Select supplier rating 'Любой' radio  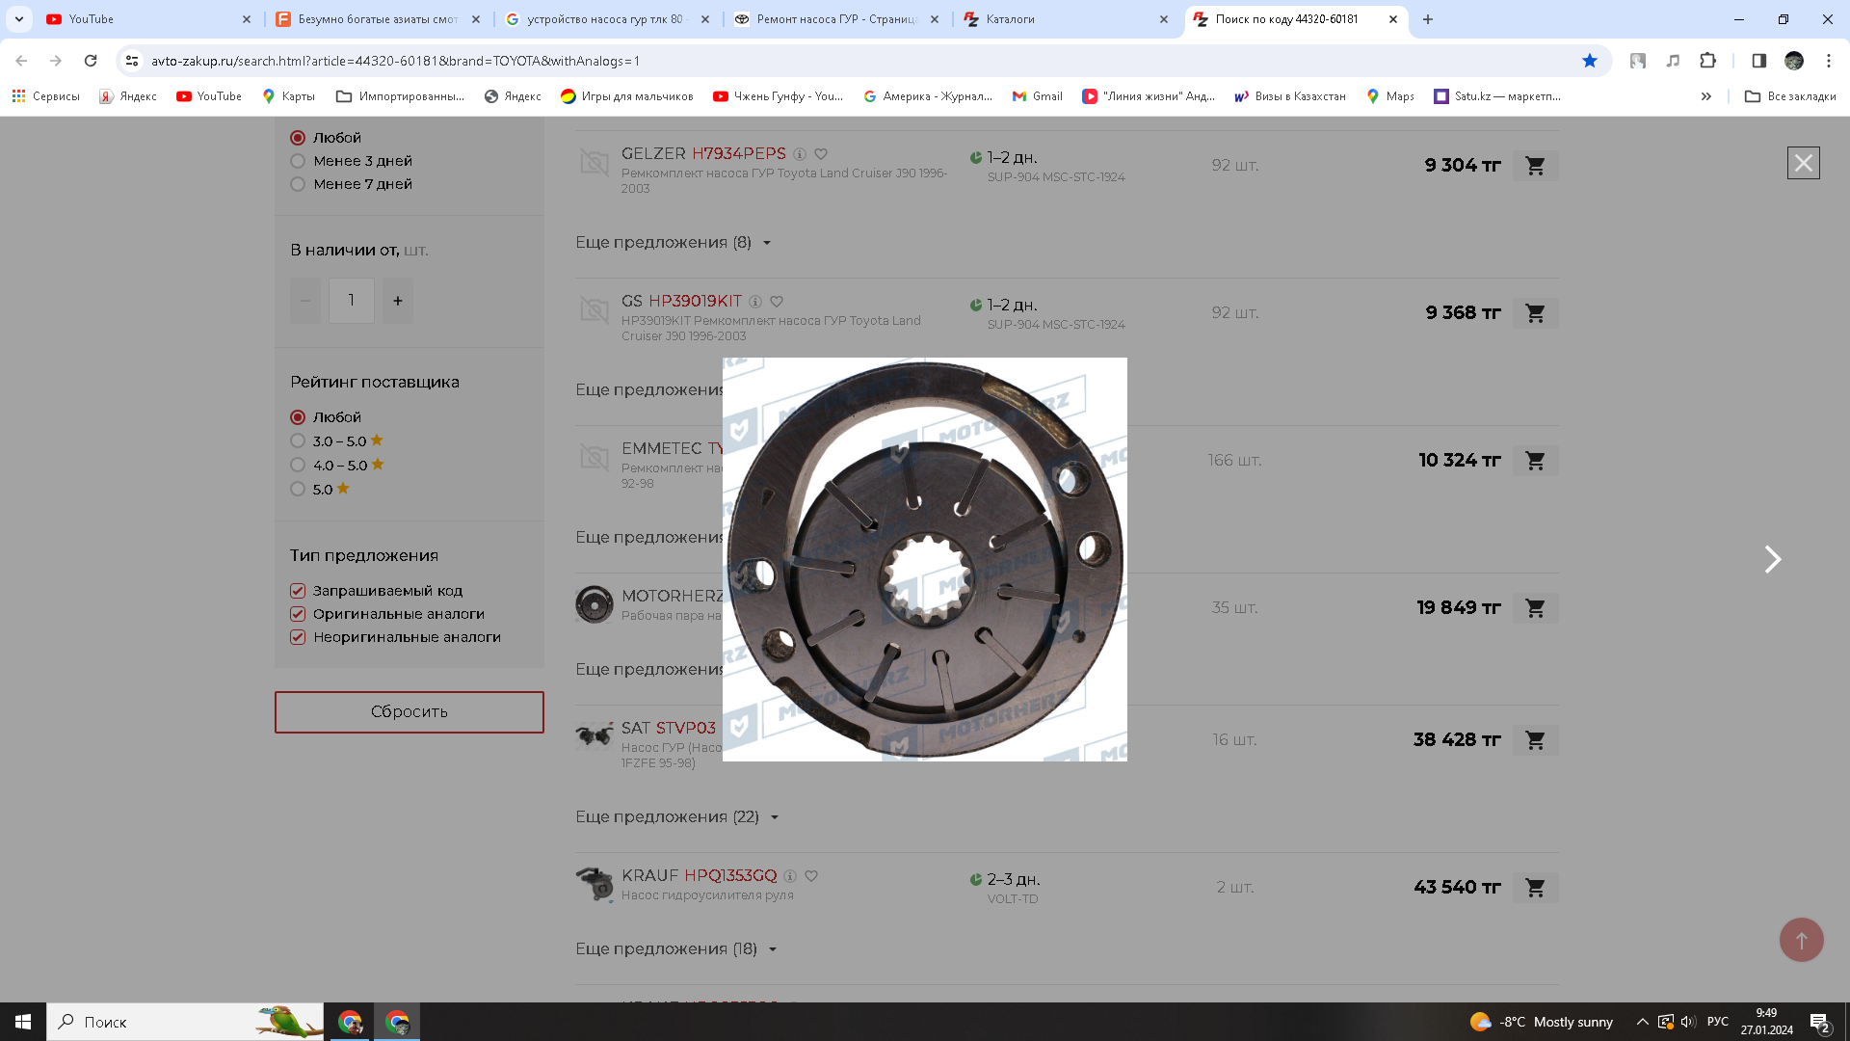(x=298, y=417)
